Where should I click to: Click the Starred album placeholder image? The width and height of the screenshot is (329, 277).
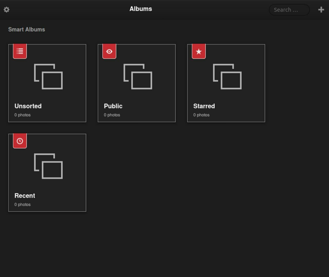227,76
